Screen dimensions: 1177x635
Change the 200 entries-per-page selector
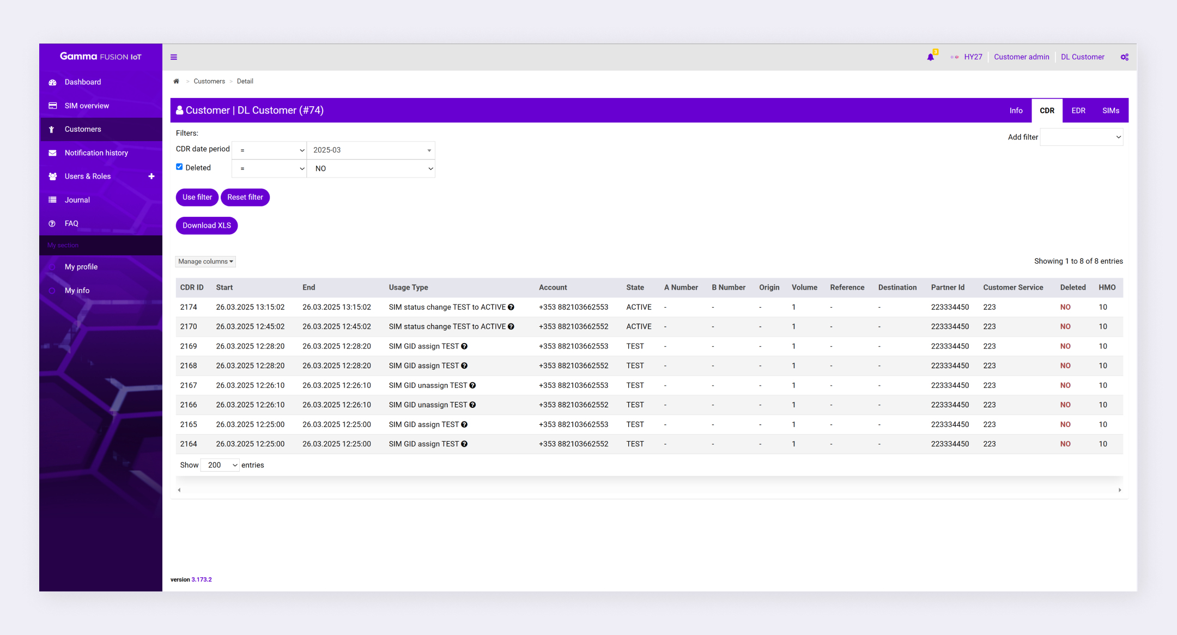coord(220,465)
